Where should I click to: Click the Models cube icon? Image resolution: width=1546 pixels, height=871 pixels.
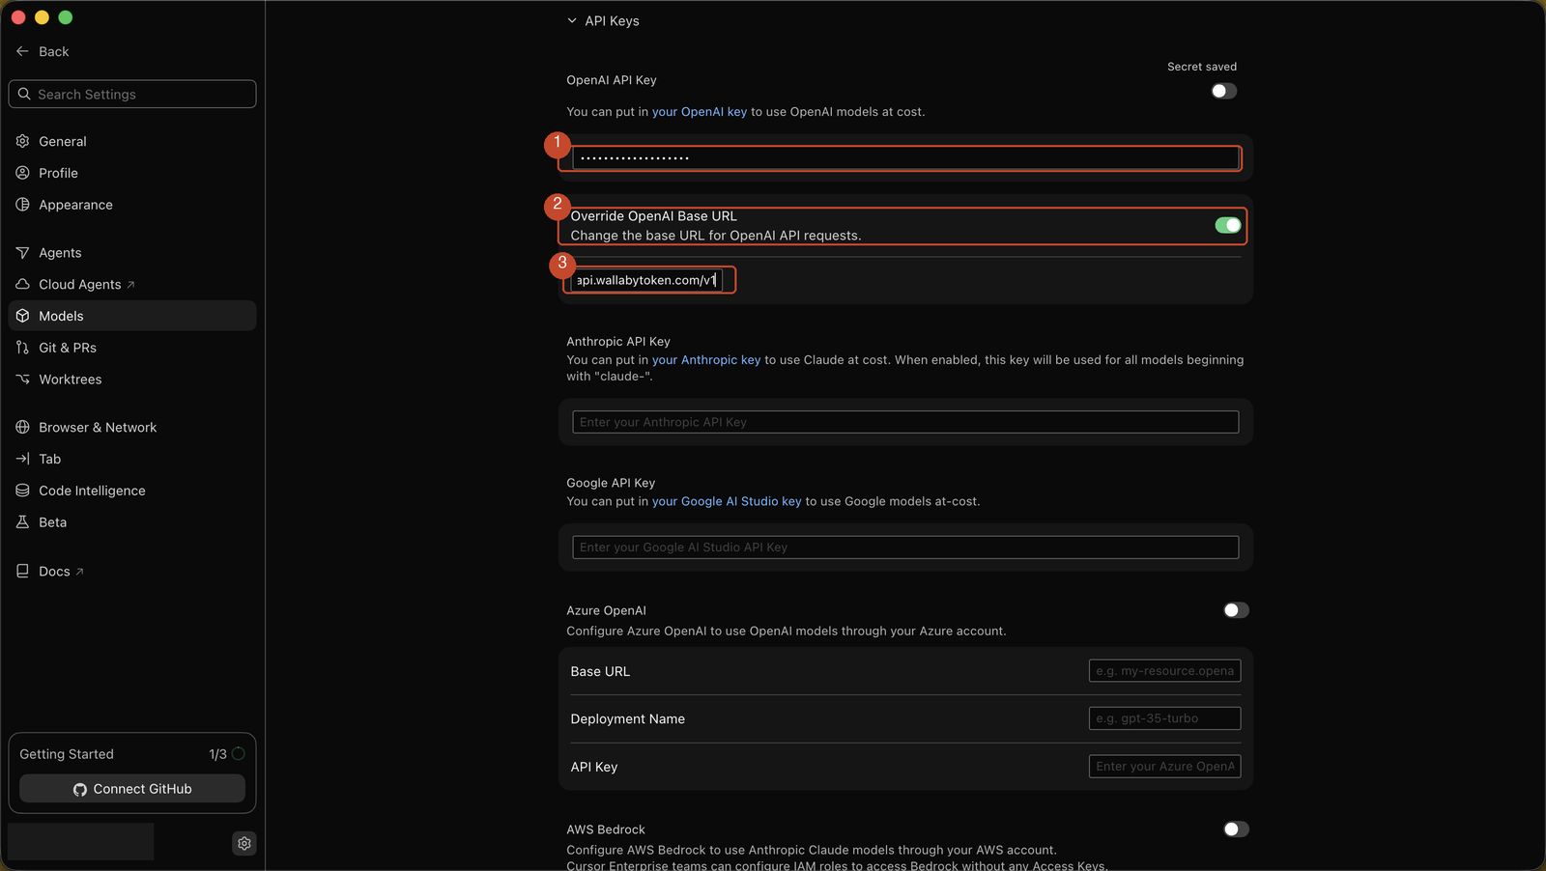pos(22,316)
